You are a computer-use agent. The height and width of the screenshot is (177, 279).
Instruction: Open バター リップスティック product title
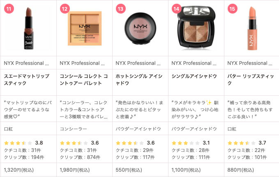[x=251, y=80]
